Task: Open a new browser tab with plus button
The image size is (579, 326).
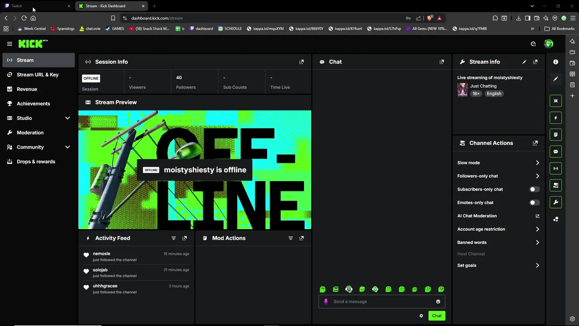Action: click(154, 6)
